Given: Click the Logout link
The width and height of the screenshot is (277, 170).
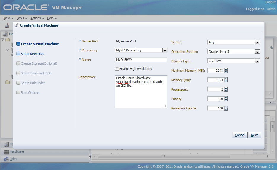Looking at the screenshot, I should point(270,2).
